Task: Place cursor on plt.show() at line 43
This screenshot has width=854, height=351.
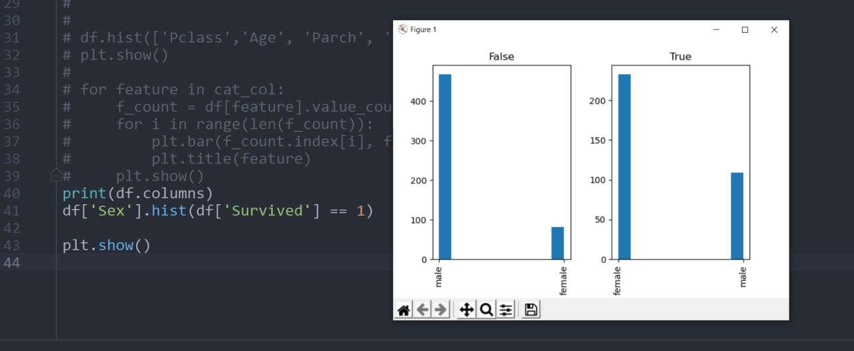Action: tap(107, 246)
